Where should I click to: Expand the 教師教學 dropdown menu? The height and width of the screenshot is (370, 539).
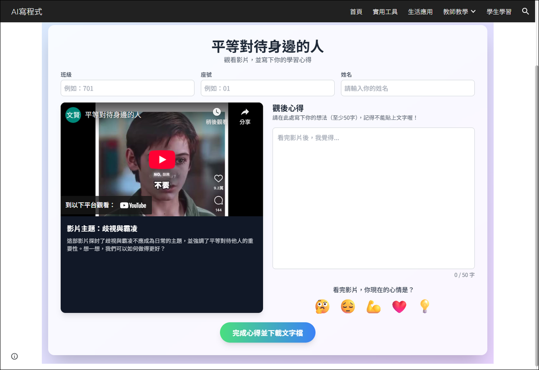point(459,12)
